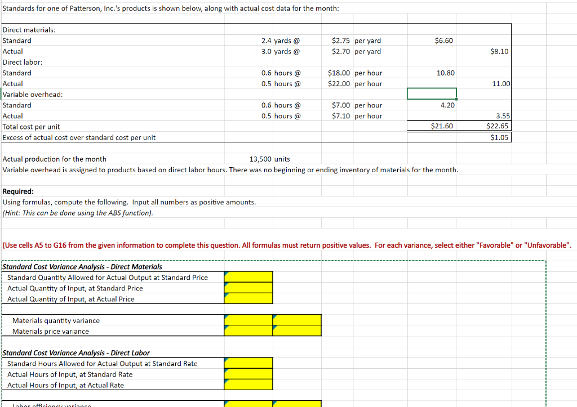Screen dimensions: 577x407
Task: Select the Labor efficiency variance input cell
Action: click(248, 404)
